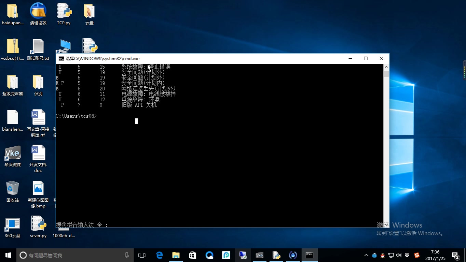Click the cmd window scrollbar thumb
The height and width of the screenshot is (262, 466).
pyautogui.click(x=386, y=74)
